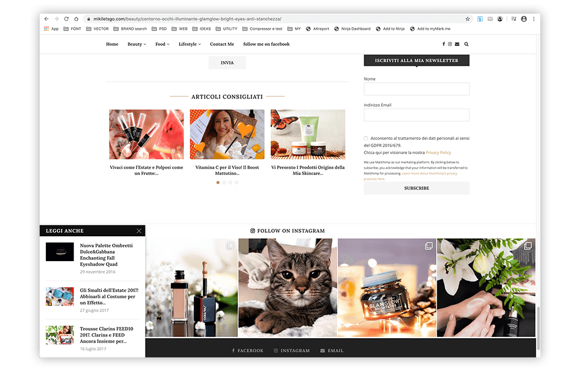Open the browser home page icon
The width and height of the screenshot is (580, 371).
point(76,19)
